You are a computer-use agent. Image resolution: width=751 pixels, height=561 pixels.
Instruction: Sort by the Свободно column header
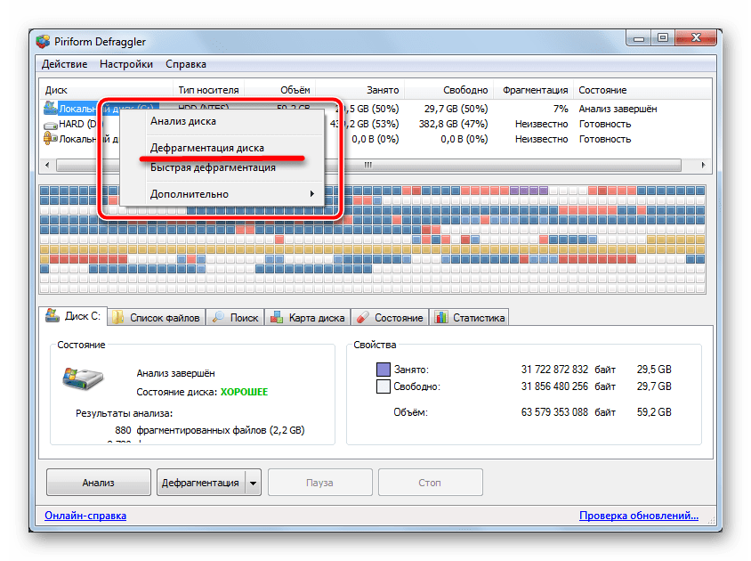coord(449,90)
